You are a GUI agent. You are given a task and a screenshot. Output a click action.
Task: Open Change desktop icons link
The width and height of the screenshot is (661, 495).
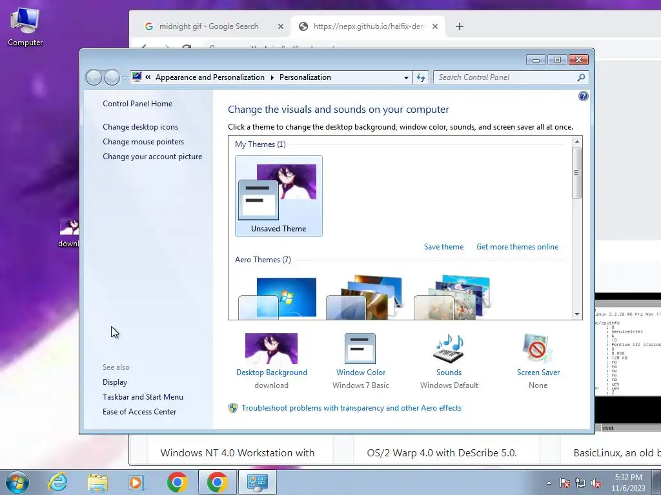point(140,127)
